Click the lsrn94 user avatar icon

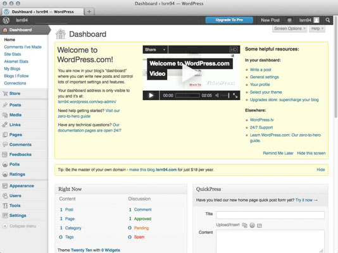pyautogui.click(x=316, y=20)
